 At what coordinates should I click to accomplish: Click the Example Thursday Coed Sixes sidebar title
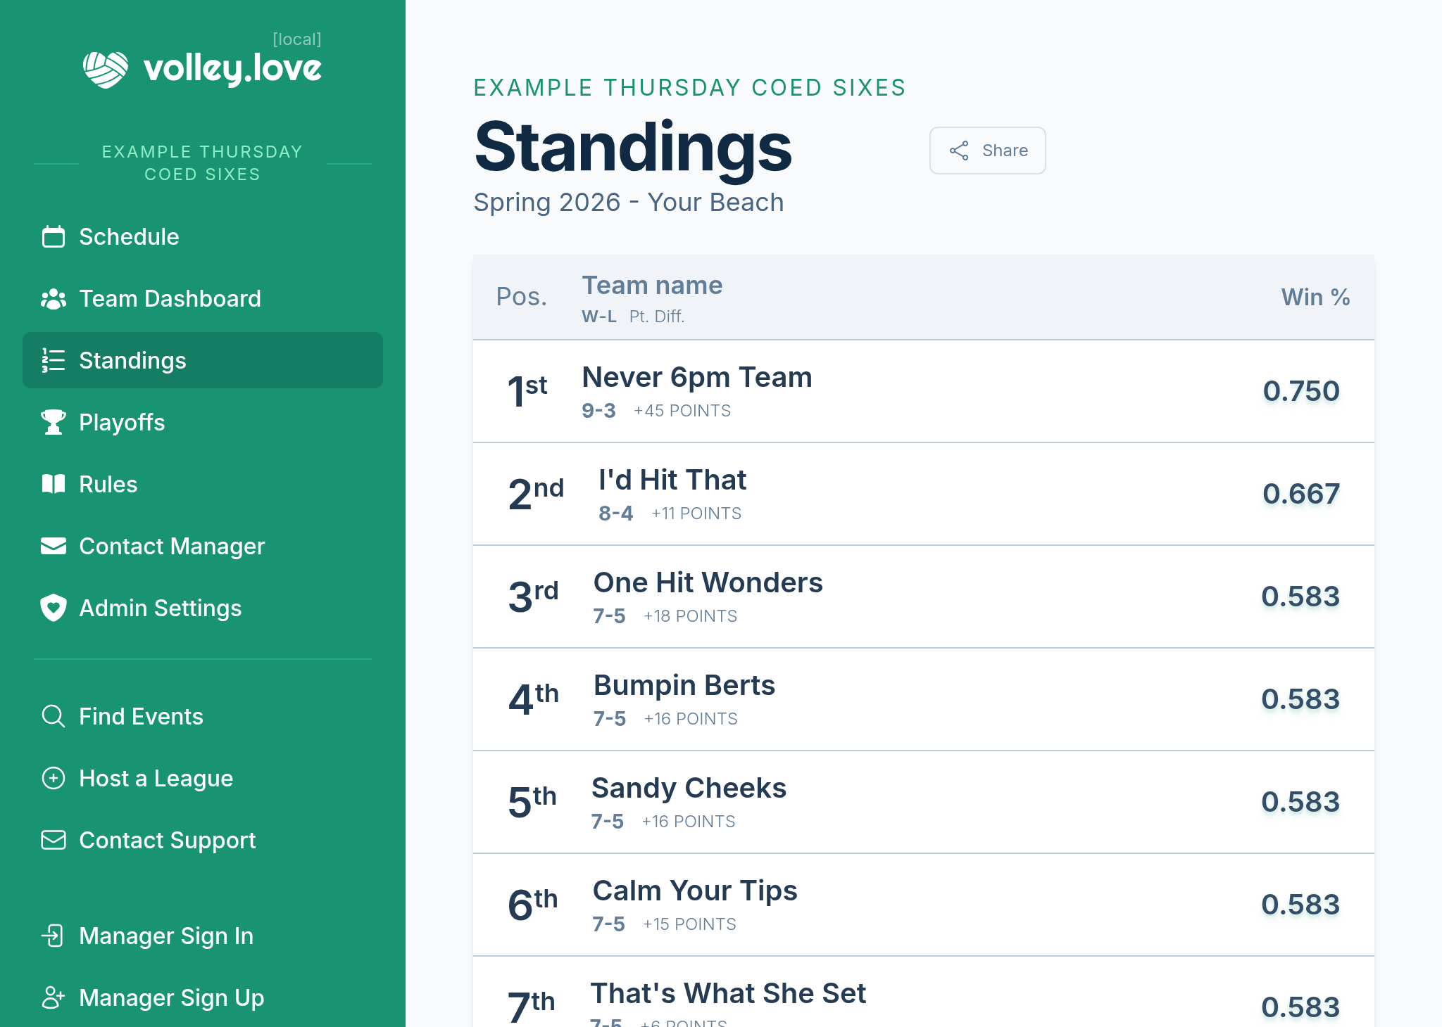click(202, 163)
